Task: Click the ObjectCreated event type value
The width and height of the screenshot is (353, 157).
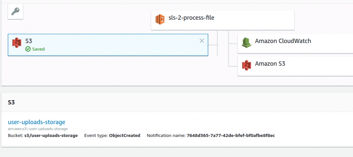Action: tap(125, 135)
